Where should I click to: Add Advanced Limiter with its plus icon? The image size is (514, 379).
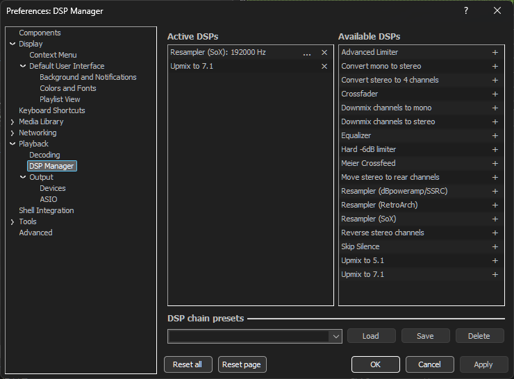[495, 53]
